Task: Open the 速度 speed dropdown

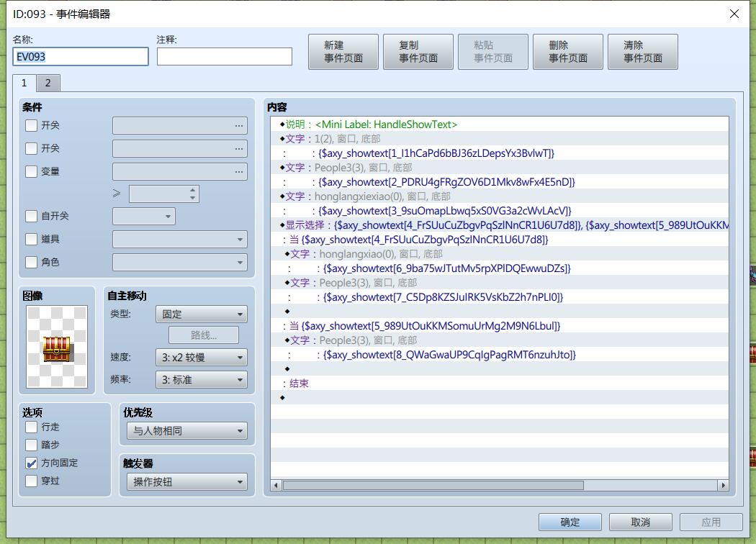Action: tap(202, 358)
